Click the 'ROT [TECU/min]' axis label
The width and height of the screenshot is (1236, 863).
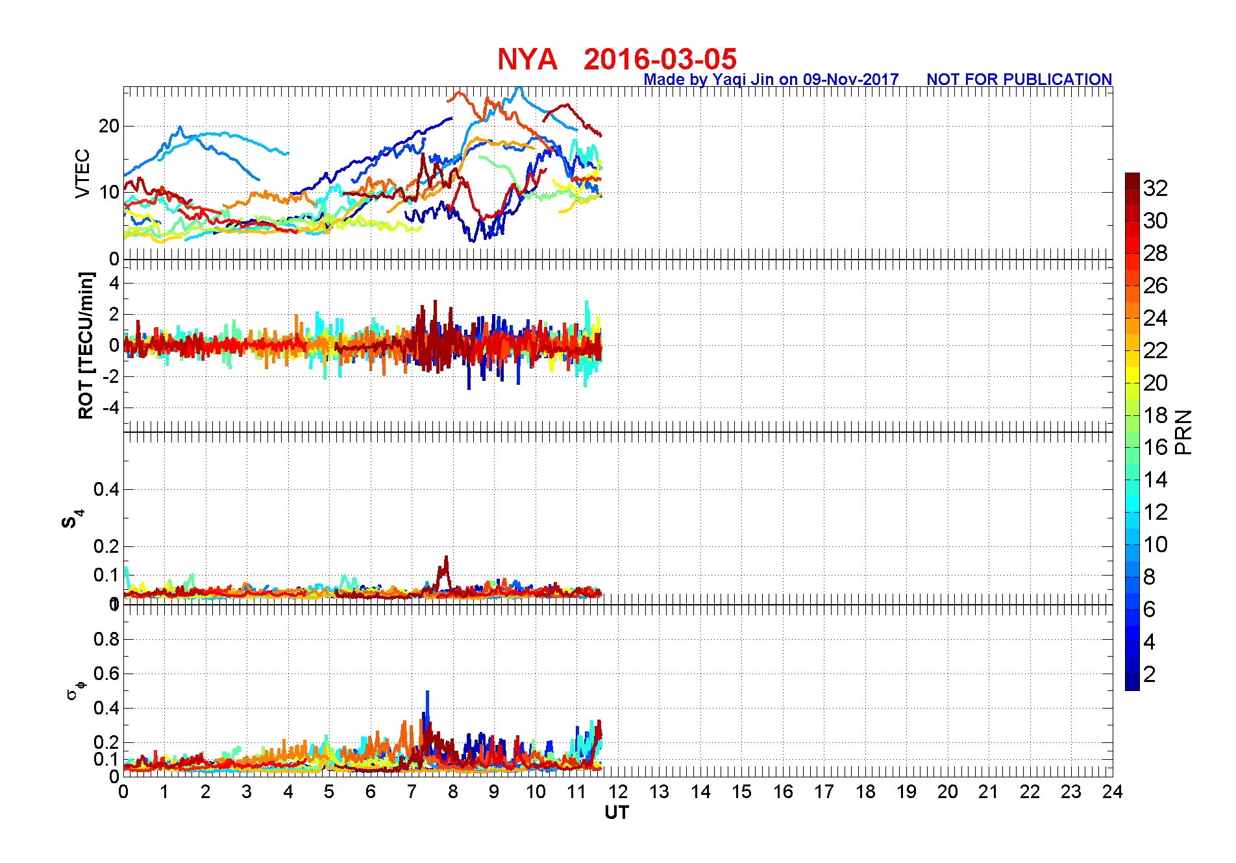pos(86,346)
